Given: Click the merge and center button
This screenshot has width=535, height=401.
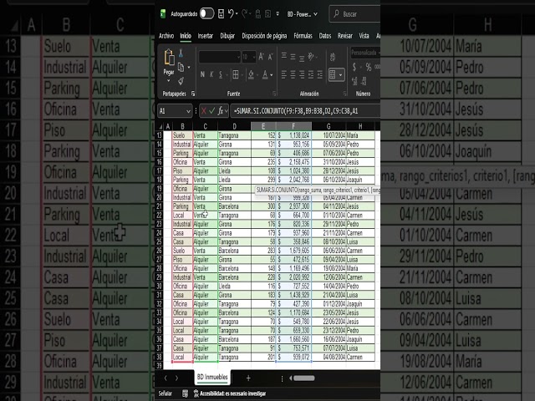Looking at the screenshot, I should [x=335, y=74].
